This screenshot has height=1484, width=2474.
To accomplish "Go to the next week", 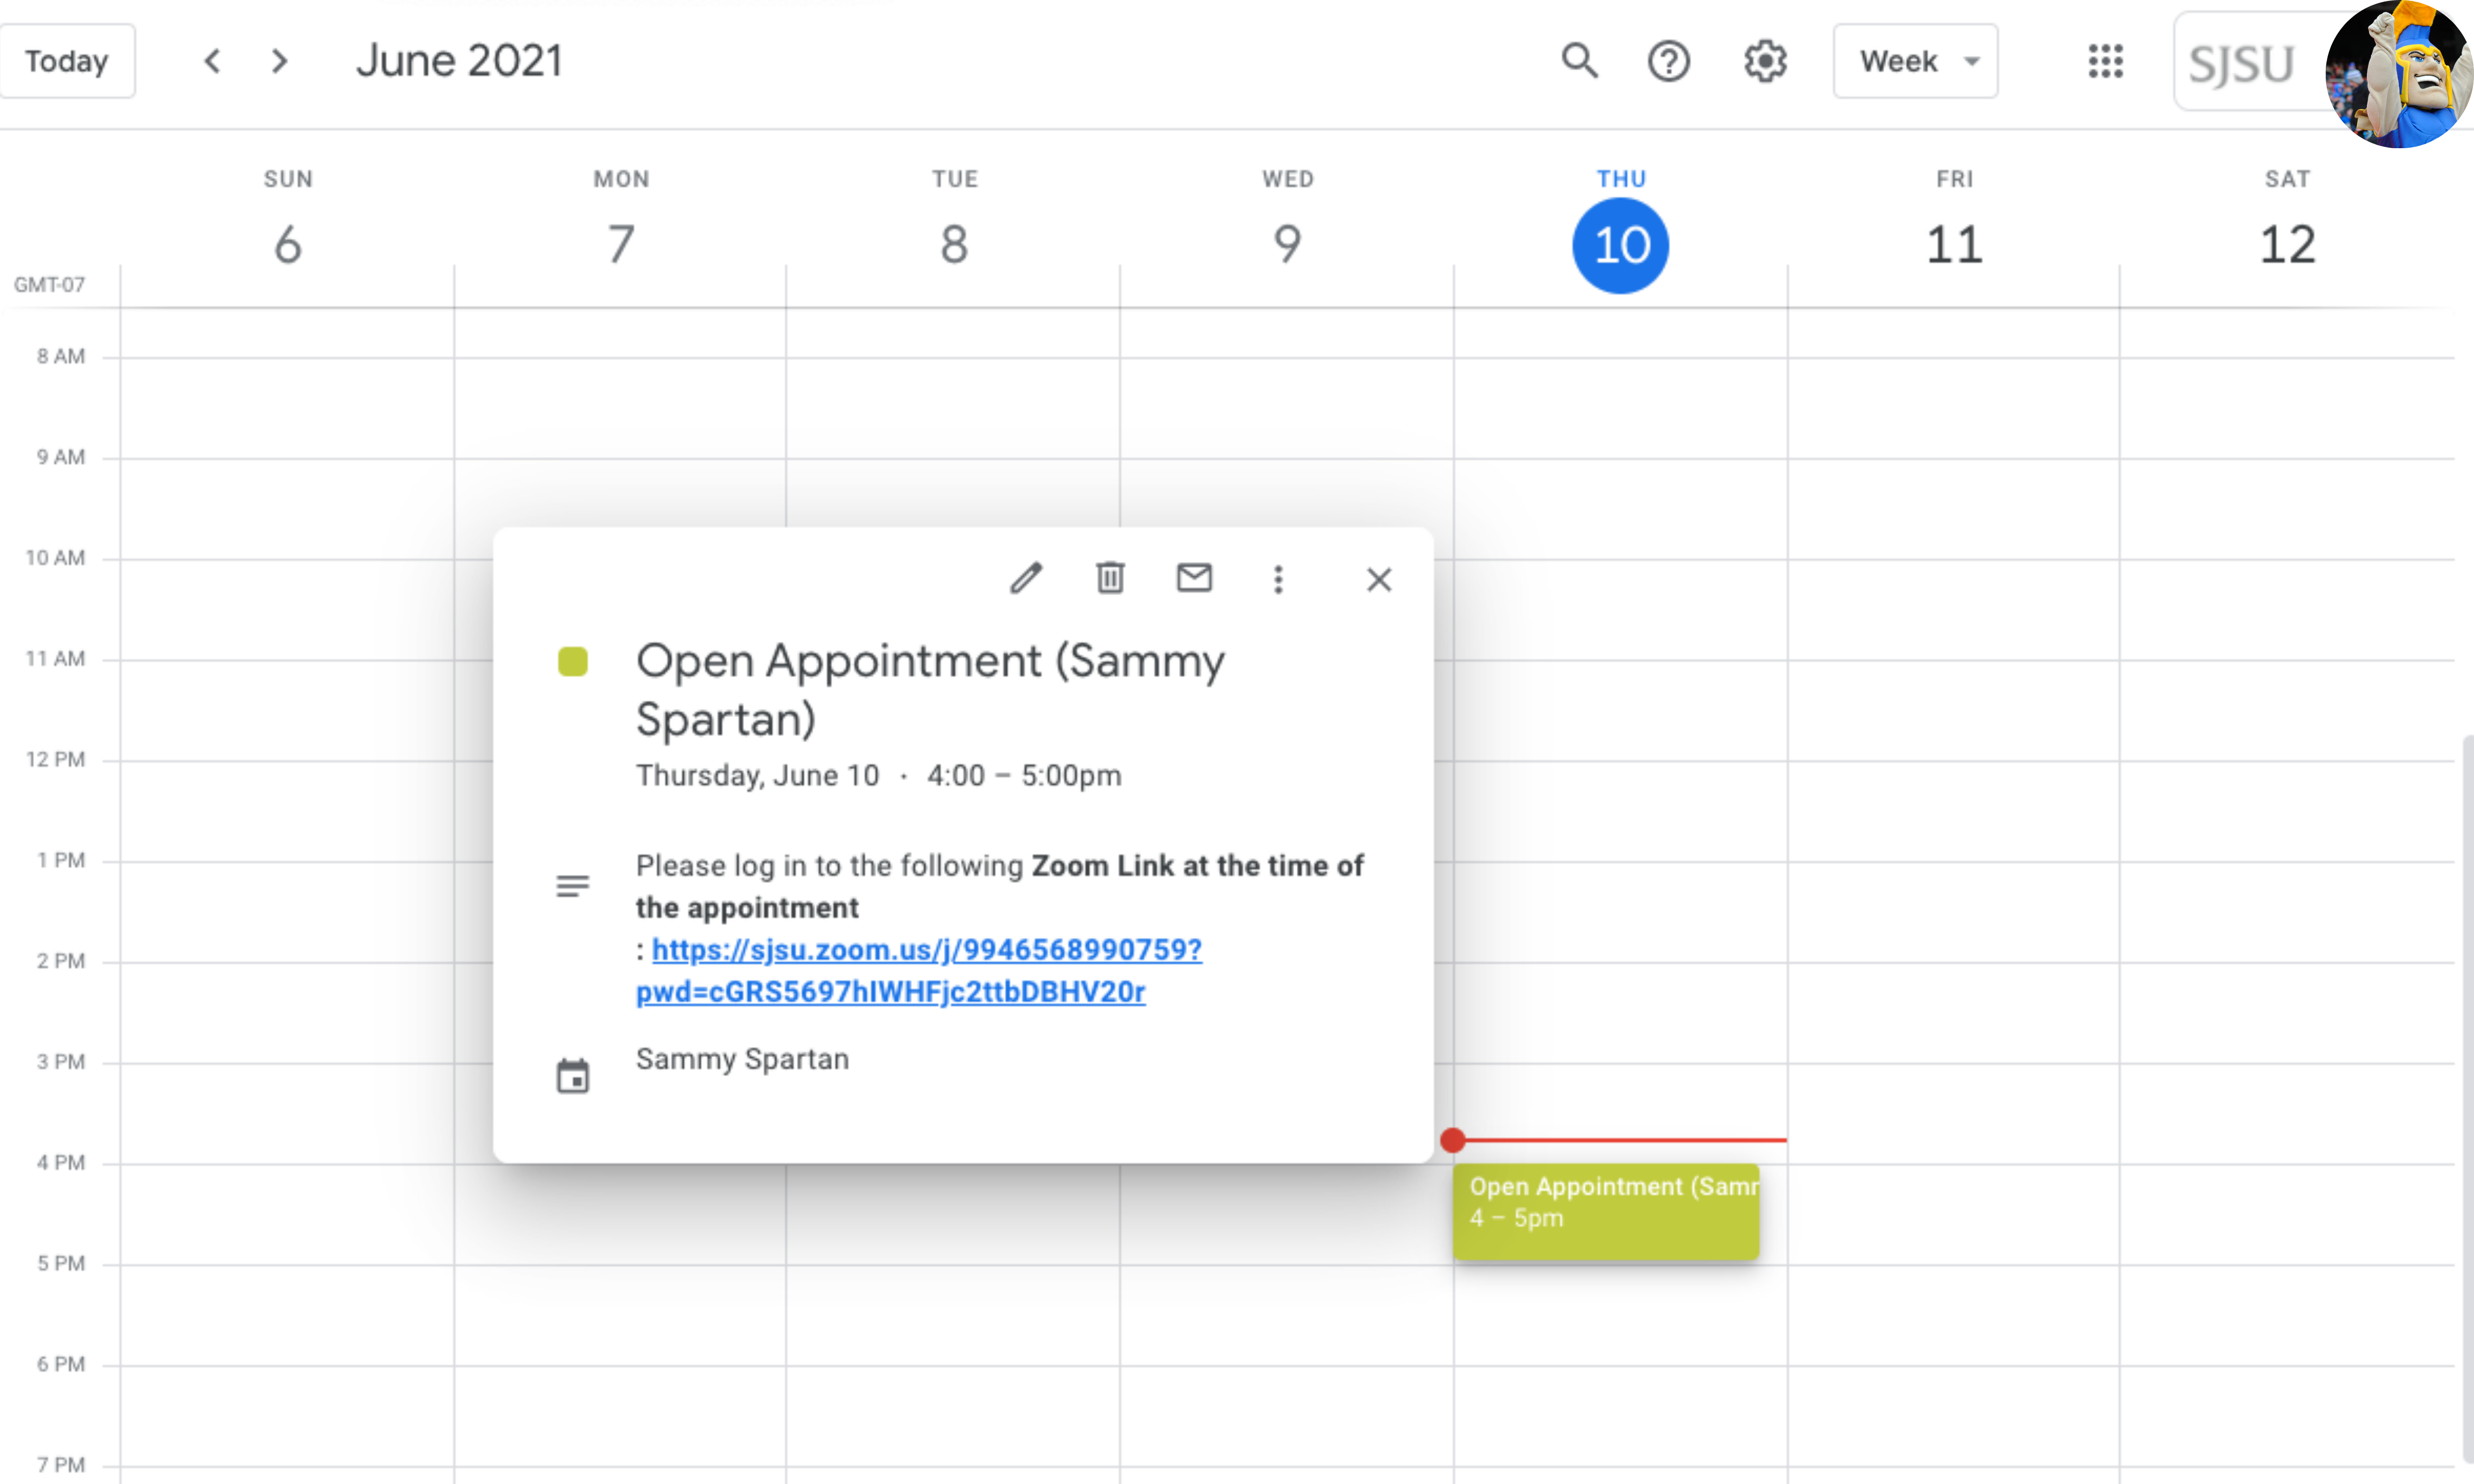I will pos(280,61).
